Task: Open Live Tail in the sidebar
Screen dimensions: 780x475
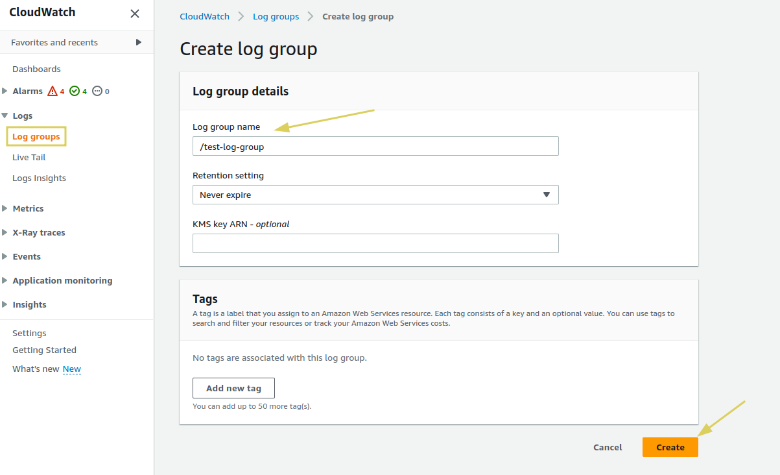Action: [29, 157]
